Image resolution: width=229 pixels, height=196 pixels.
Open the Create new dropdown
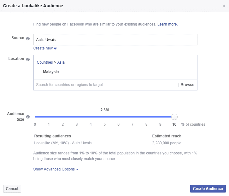pos(45,48)
